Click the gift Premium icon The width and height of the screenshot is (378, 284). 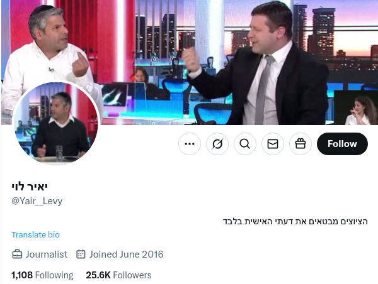click(301, 144)
